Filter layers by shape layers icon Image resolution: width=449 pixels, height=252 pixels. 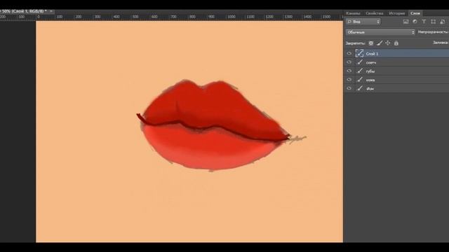(x=434, y=22)
